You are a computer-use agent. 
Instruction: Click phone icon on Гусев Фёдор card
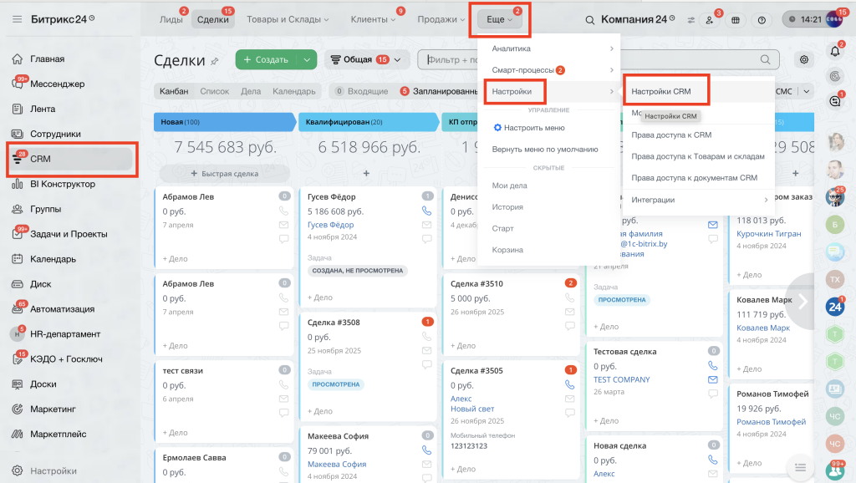tap(427, 211)
